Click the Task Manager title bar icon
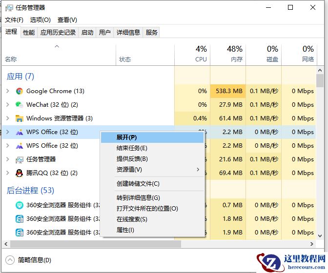 pyautogui.click(x=9, y=8)
